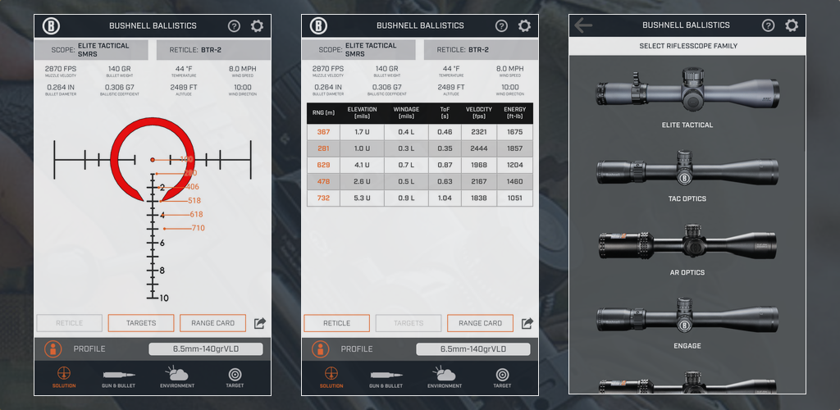Click ELEVATION (mils) column header
The height and width of the screenshot is (410, 840).
pyautogui.click(x=362, y=113)
